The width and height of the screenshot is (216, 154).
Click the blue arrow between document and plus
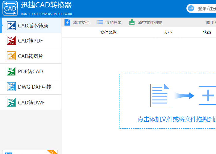pos(184,96)
